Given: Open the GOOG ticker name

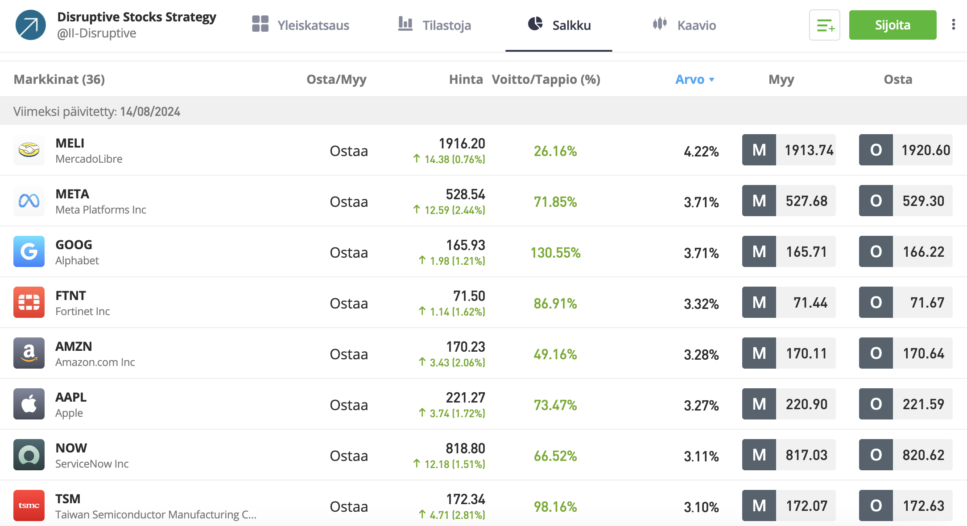Looking at the screenshot, I should (74, 245).
